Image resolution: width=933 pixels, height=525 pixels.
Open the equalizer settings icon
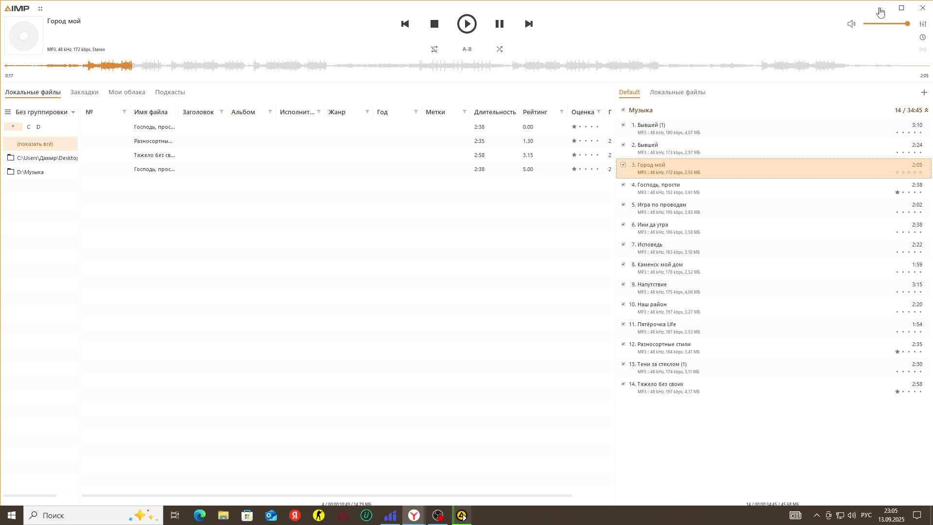coord(922,24)
